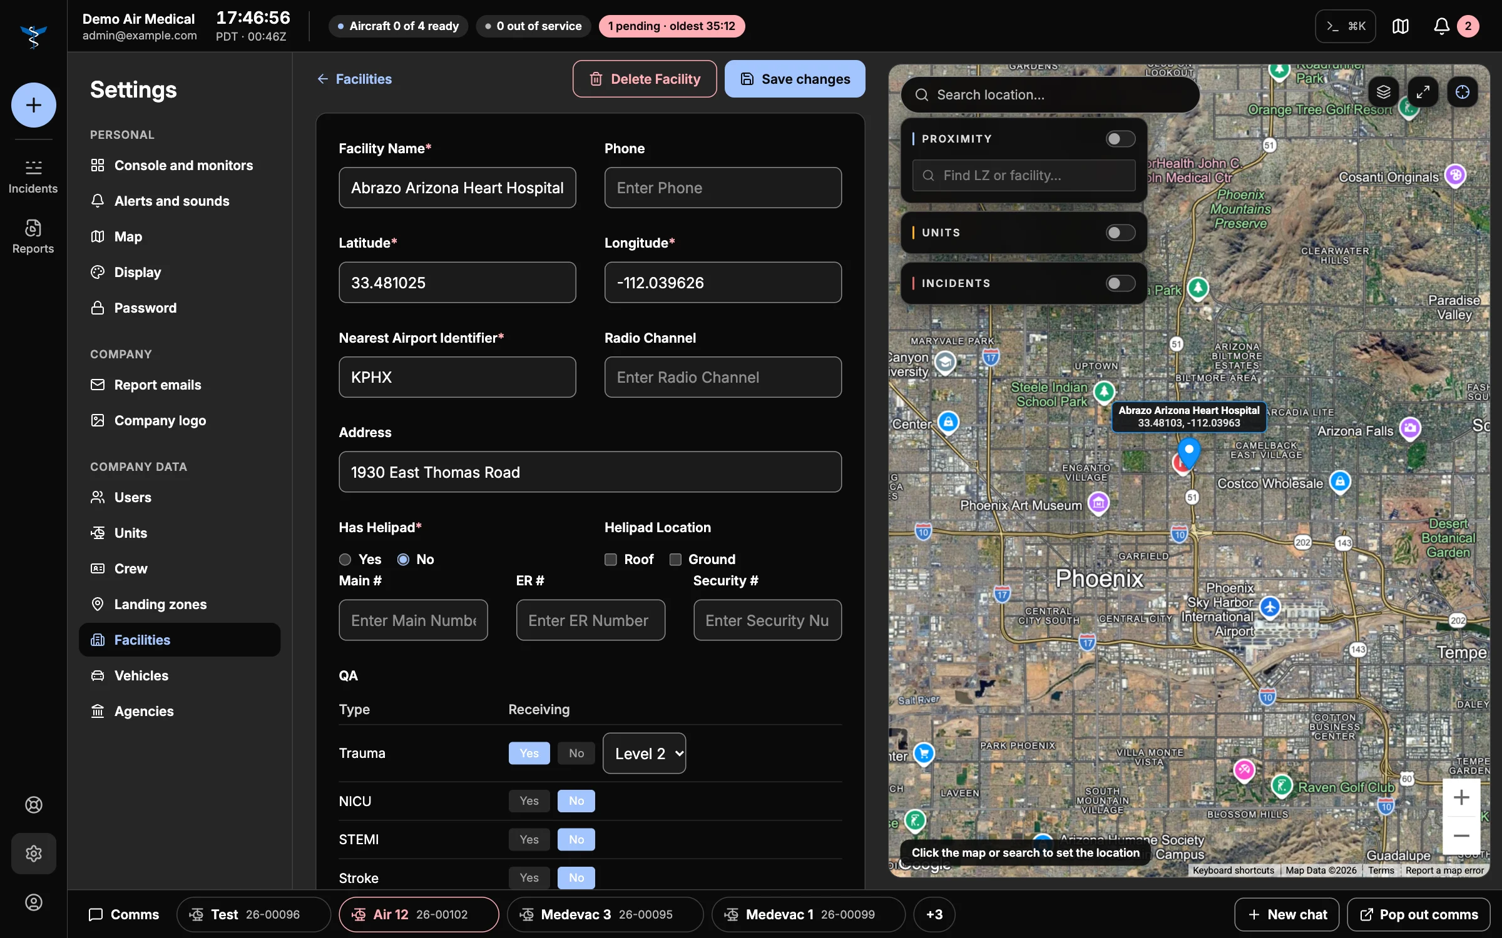The width and height of the screenshot is (1502, 938).
Task: Go back to Facilities list
Action: (x=354, y=79)
